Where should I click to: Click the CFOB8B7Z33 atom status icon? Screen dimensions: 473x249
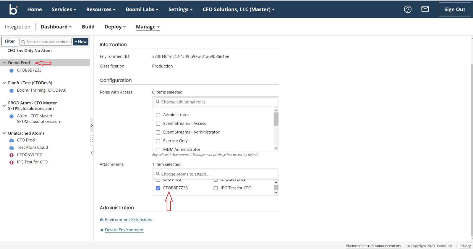point(12,70)
